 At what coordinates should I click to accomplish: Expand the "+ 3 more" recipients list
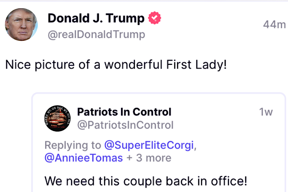point(149,158)
